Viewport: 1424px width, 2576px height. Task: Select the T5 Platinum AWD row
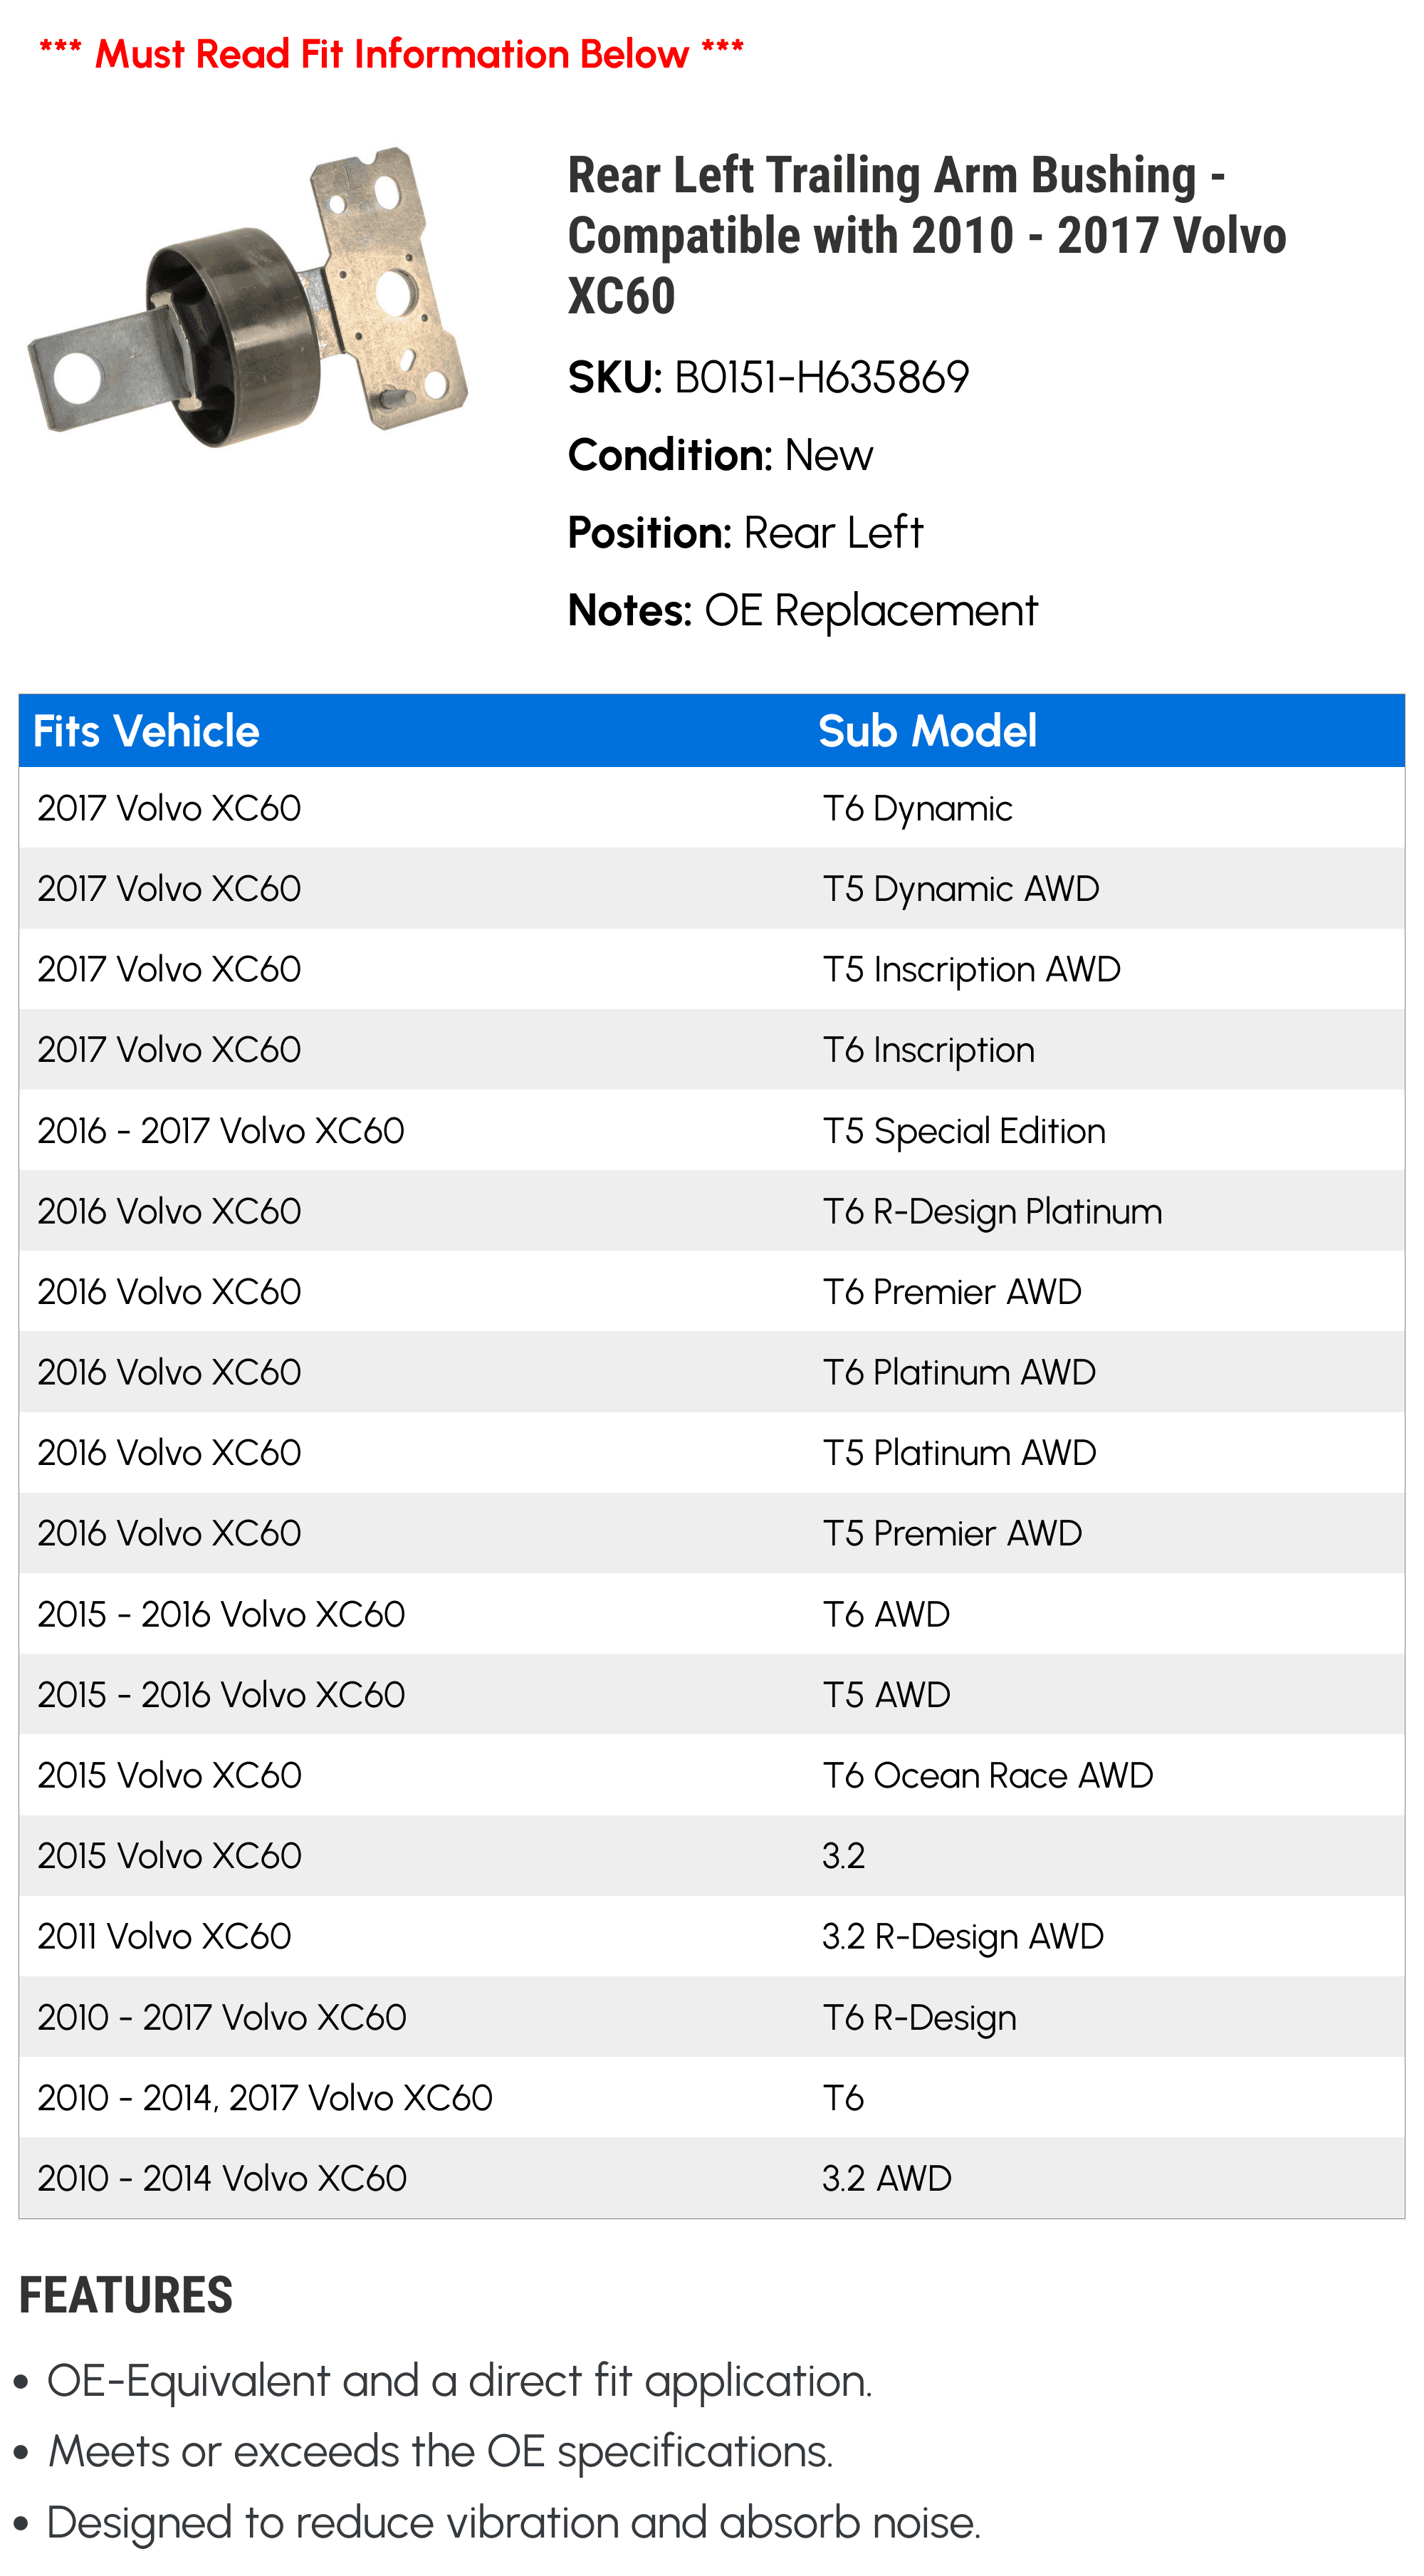point(712,1453)
